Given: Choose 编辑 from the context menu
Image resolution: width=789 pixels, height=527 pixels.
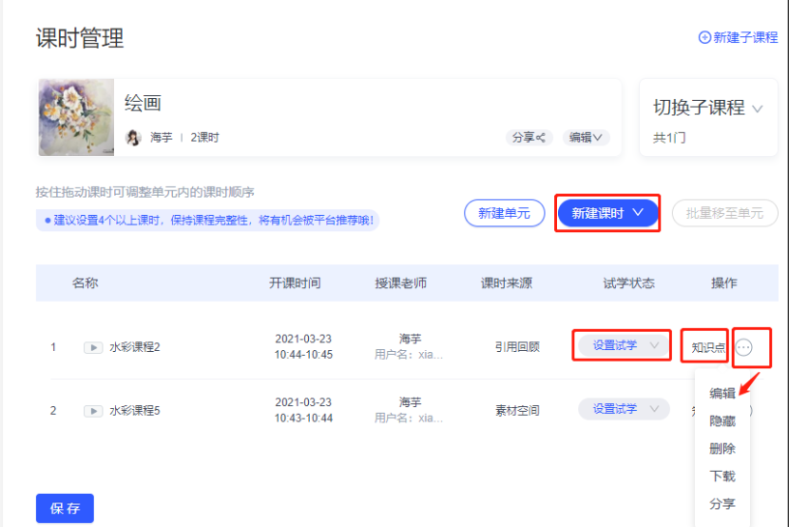Looking at the screenshot, I should point(722,393).
